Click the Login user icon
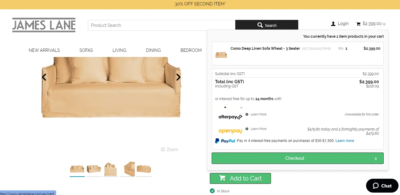The image size is (400, 195). [x=333, y=24]
